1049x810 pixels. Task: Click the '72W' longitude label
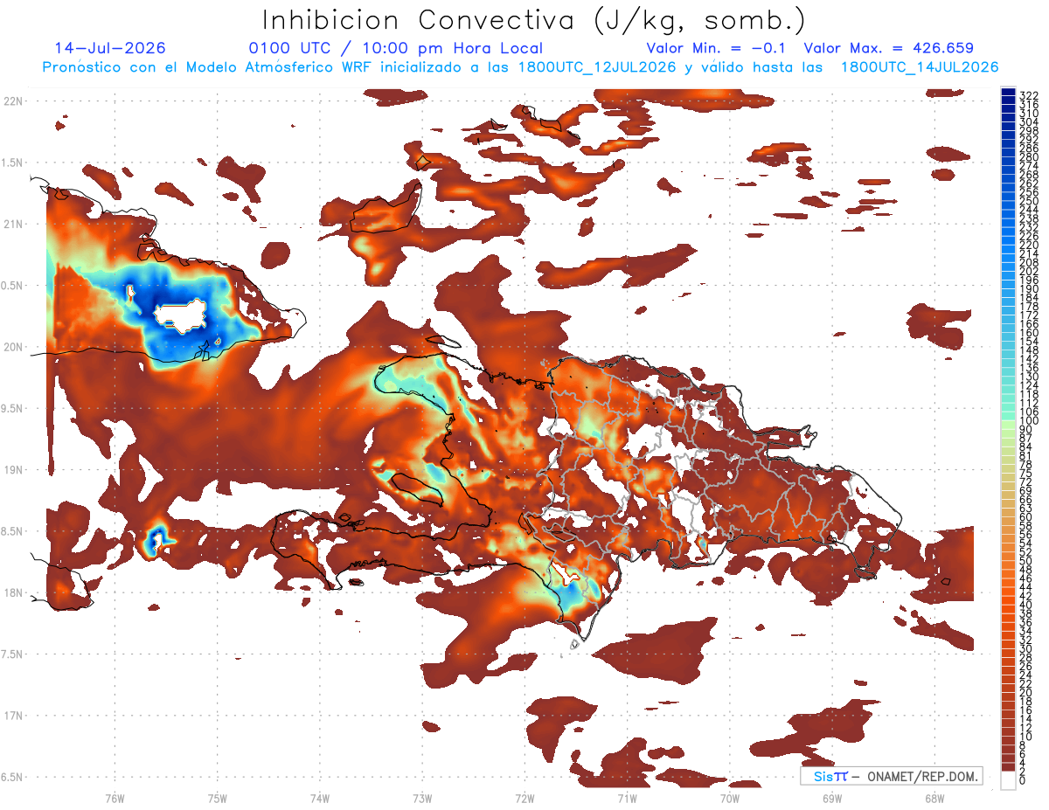[524, 798]
